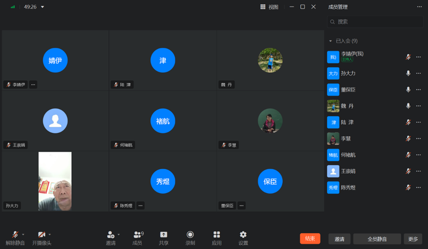Open the 成员 members panel icon
Screen dimensions: 428x249
(x=138, y=235)
